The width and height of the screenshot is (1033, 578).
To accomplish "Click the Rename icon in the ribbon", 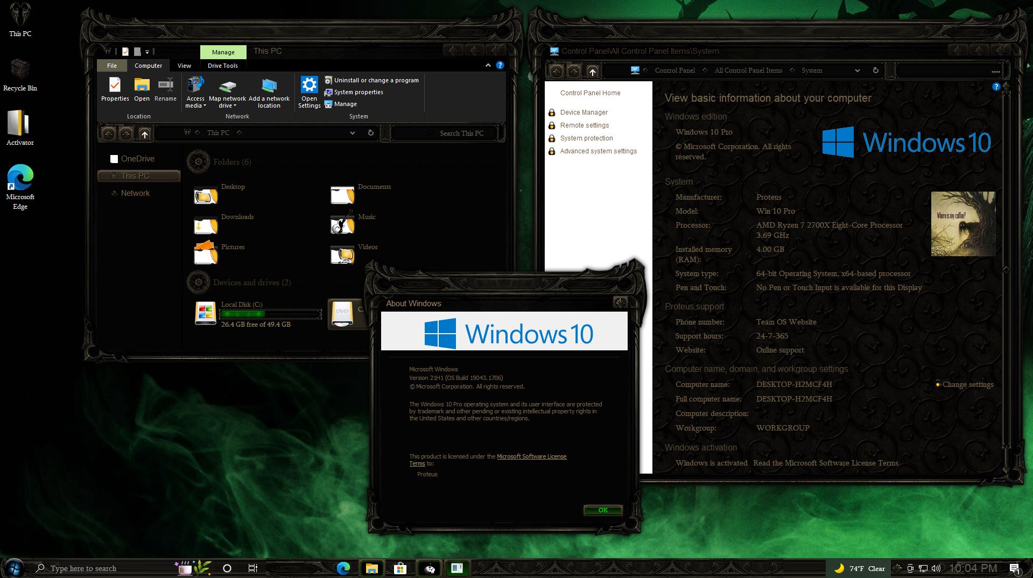I will [x=165, y=85].
